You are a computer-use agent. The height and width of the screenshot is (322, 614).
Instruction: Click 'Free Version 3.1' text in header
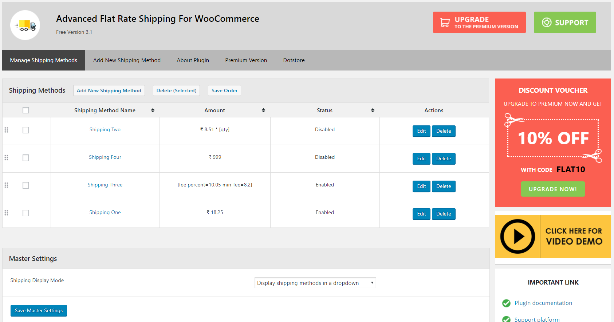(x=74, y=32)
